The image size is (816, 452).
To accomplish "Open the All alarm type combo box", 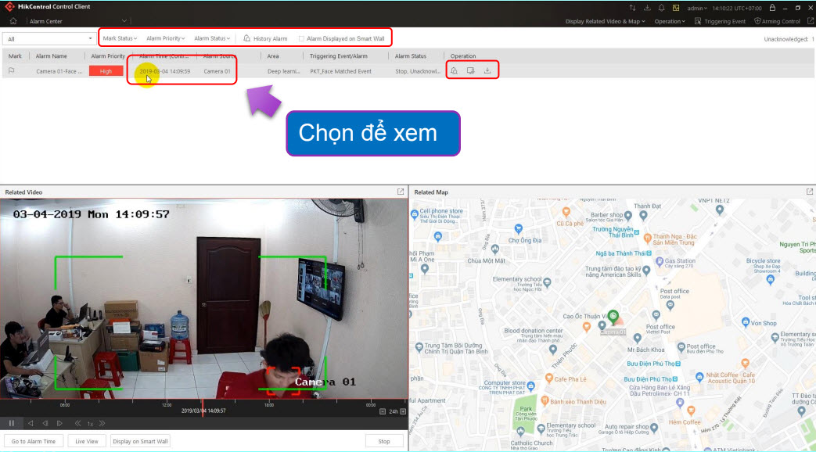I will click(x=49, y=38).
